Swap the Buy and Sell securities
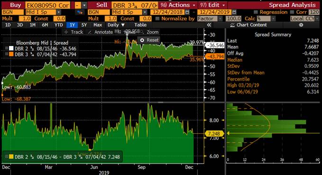Viewport: 322px width, 175px height. coord(80,12)
